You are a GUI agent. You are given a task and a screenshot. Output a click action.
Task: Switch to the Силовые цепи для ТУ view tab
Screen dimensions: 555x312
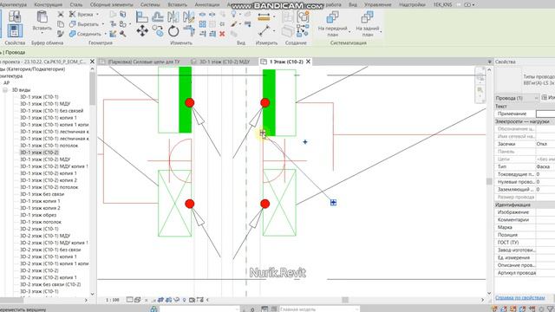[x=144, y=62]
